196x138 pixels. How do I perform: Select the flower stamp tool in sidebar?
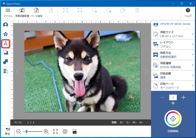tap(6, 34)
